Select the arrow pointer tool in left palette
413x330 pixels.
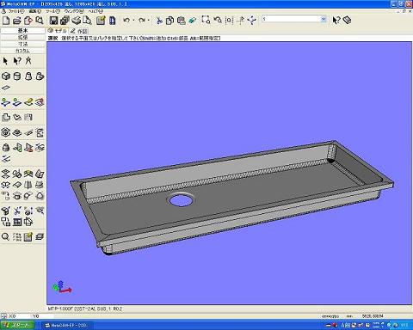[x=5, y=61]
